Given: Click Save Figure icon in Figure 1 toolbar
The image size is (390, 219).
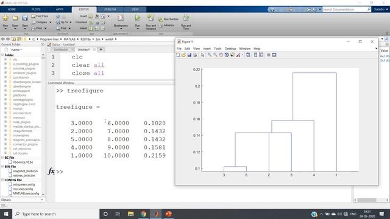Looking at the screenshot, I should pos(190,55).
